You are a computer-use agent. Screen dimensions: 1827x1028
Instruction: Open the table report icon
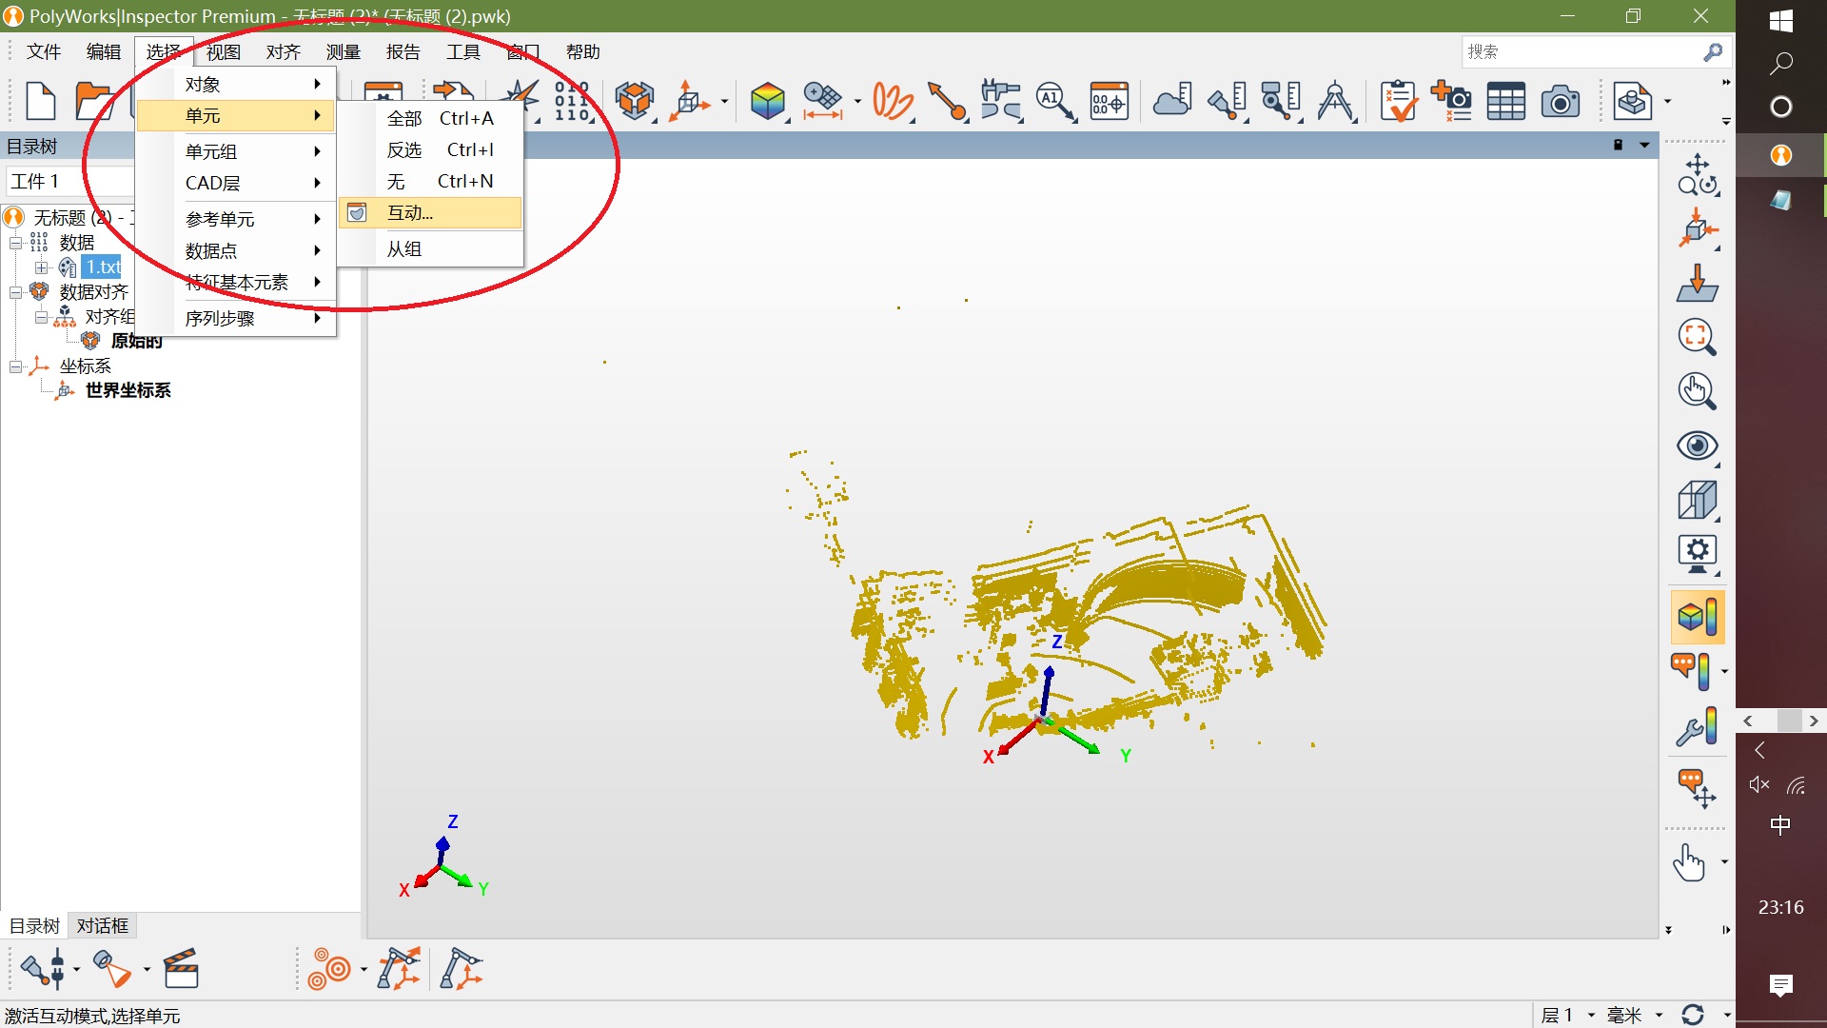1505,101
